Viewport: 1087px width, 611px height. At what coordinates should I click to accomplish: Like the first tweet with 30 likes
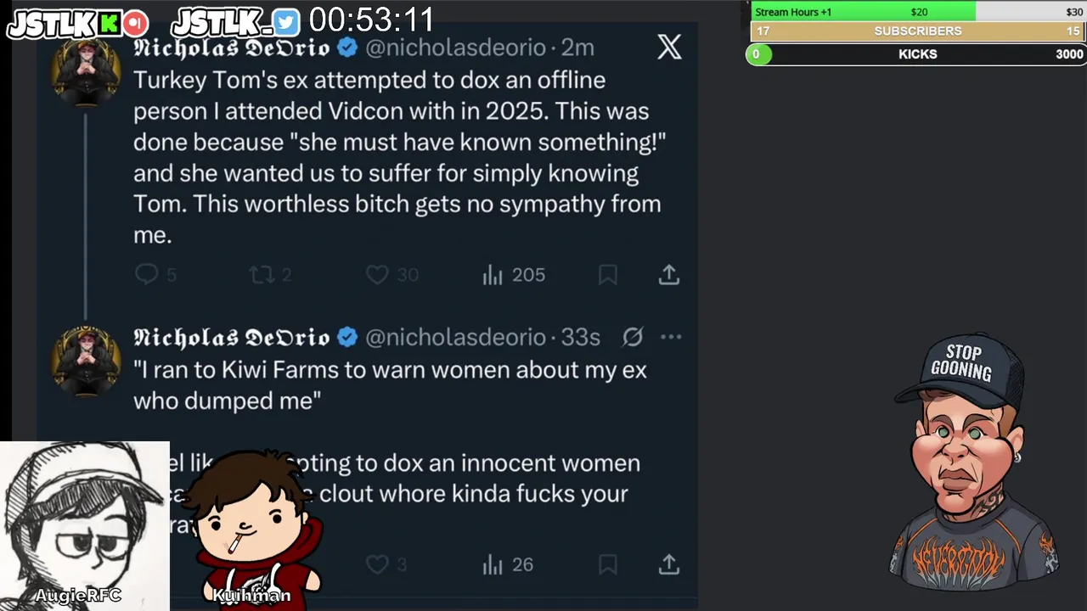[377, 274]
